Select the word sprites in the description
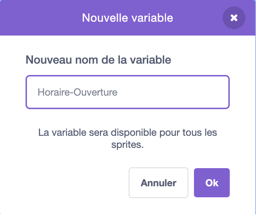Viewport: 256px width, 214px height. click(127, 145)
